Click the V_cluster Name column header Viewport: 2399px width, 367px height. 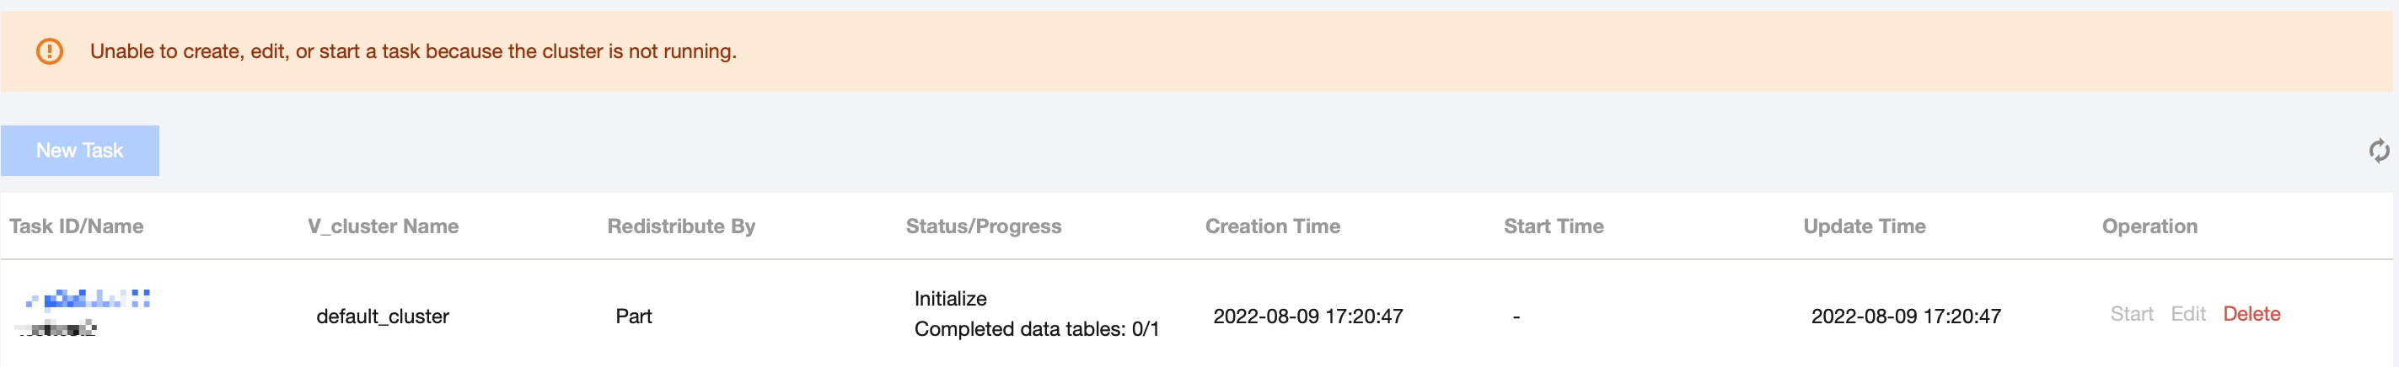(x=383, y=226)
